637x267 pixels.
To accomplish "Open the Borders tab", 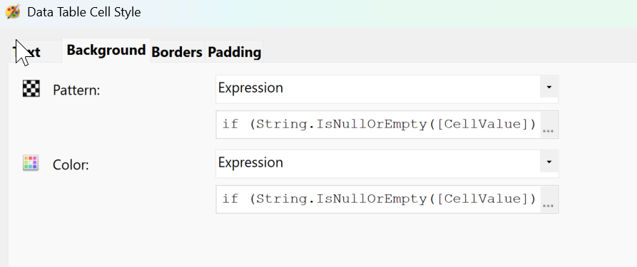I will coord(177,52).
